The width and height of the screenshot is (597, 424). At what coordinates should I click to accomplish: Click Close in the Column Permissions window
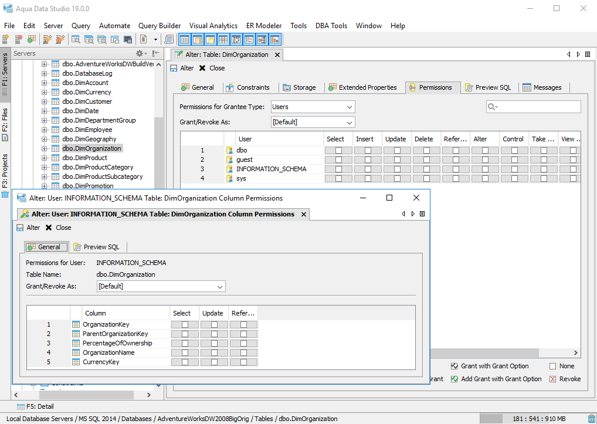click(58, 228)
